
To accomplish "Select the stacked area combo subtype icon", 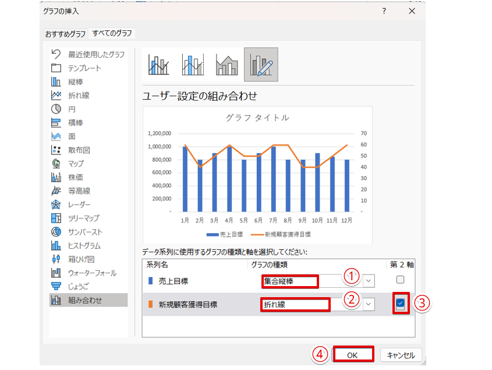I will [x=227, y=65].
